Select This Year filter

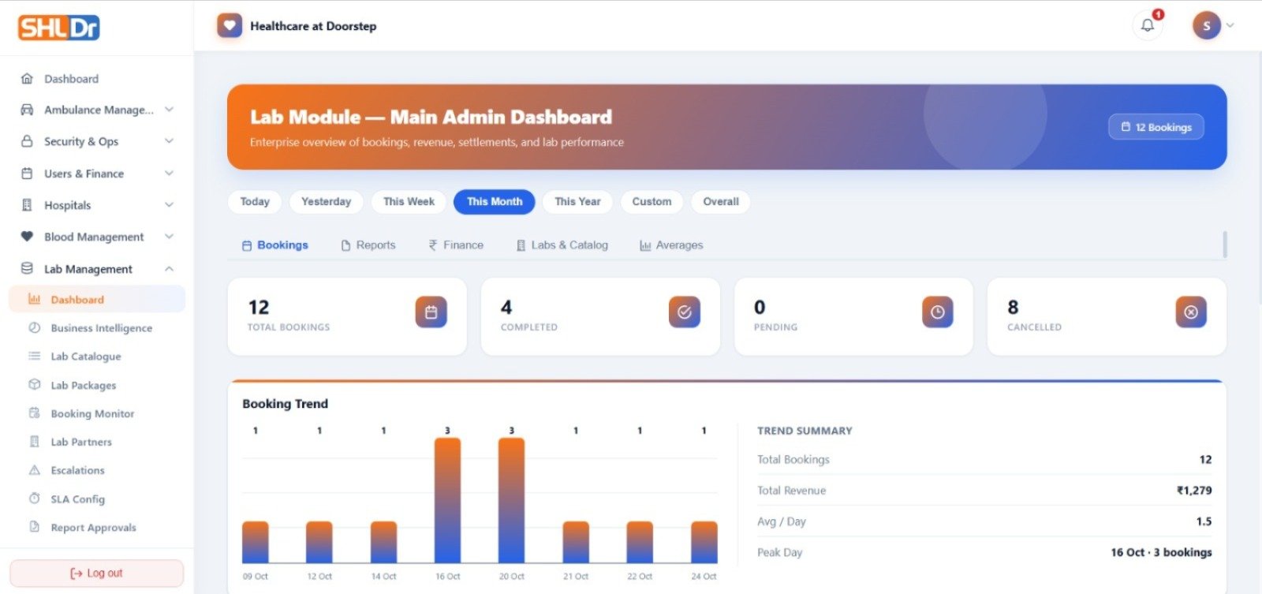577,202
